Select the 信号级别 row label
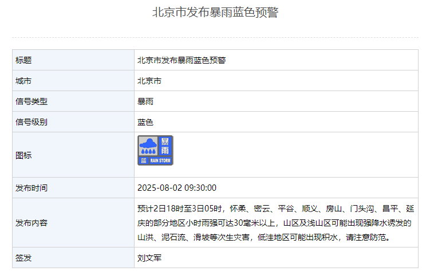This screenshot has height=275, width=430. [31, 122]
